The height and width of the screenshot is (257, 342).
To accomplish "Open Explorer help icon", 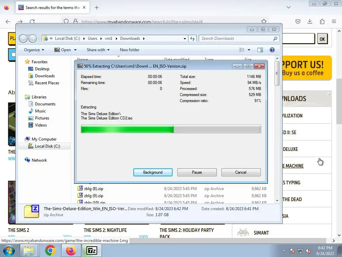I will pos(272,50).
